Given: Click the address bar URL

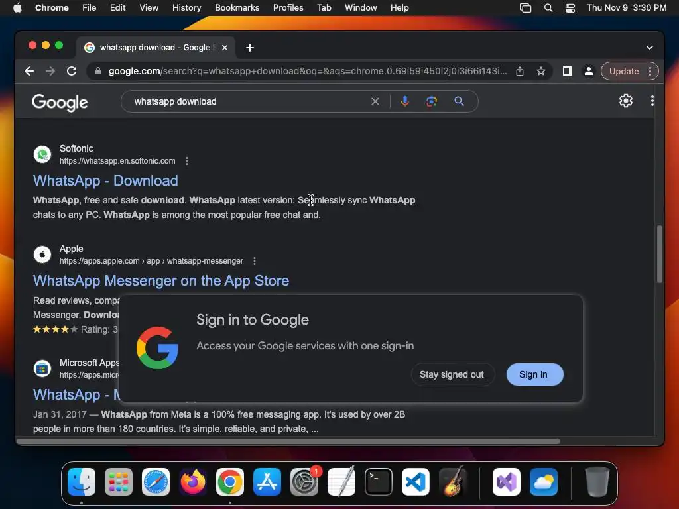Looking at the screenshot, I should (308, 71).
